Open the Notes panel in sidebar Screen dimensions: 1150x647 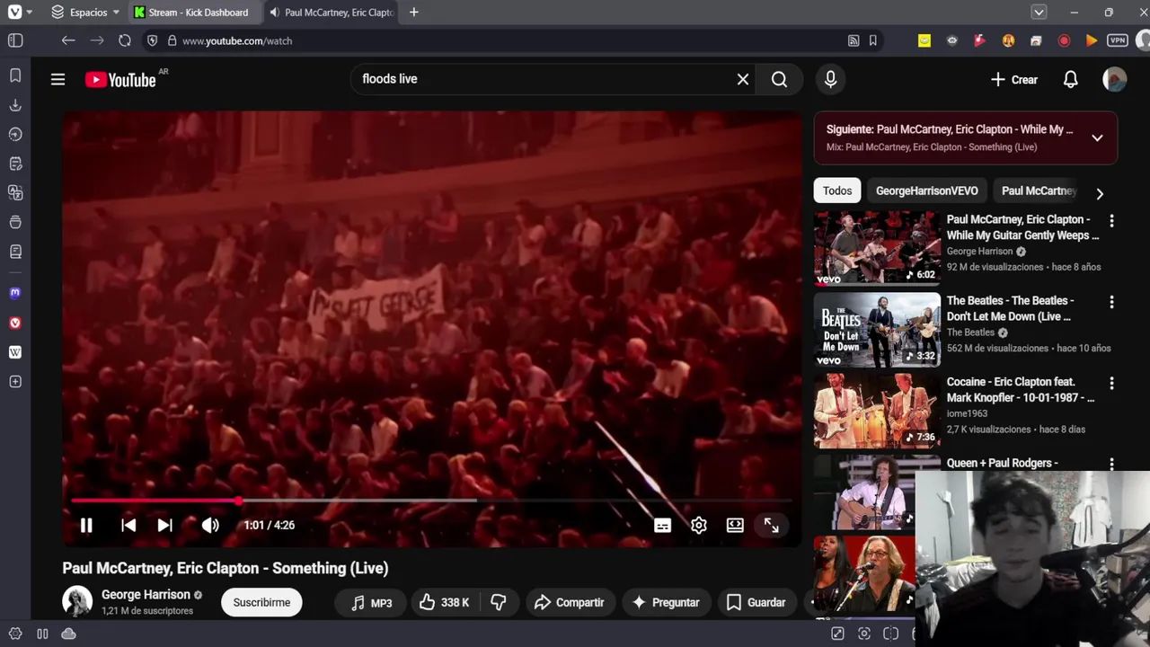(x=15, y=164)
